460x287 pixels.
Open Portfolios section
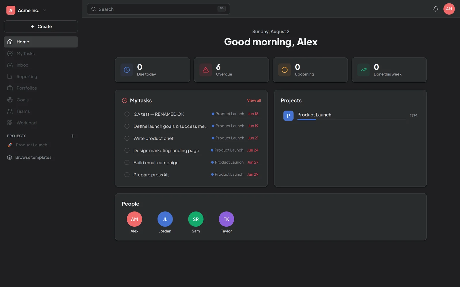point(41,88)
